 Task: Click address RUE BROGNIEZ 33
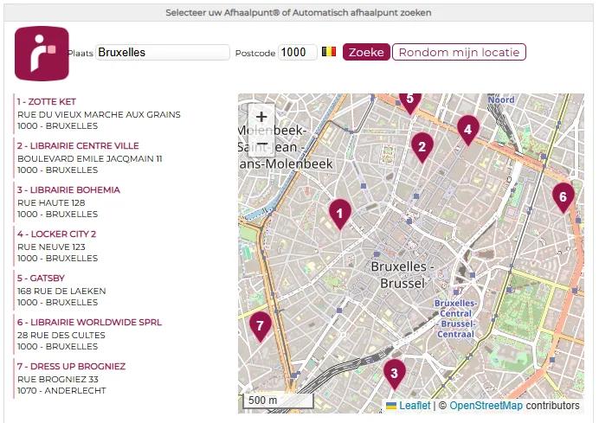click(58, 380)
